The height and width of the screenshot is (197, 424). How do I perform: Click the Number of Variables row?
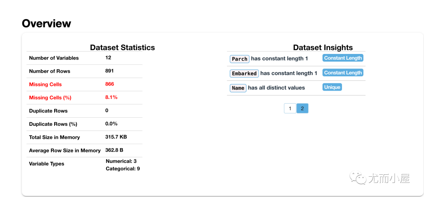point(84,58)
